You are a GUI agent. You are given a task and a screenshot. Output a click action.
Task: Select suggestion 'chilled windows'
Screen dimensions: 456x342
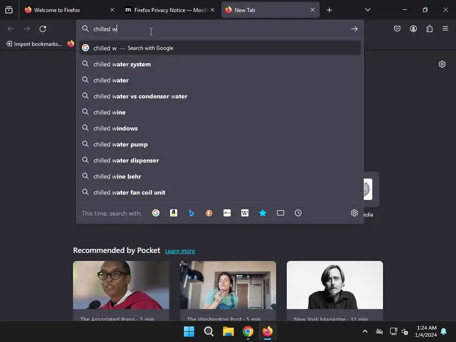220,128
